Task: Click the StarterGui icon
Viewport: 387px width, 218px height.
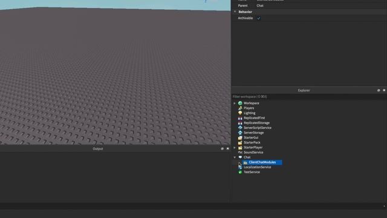Action: tap(240, 137)
